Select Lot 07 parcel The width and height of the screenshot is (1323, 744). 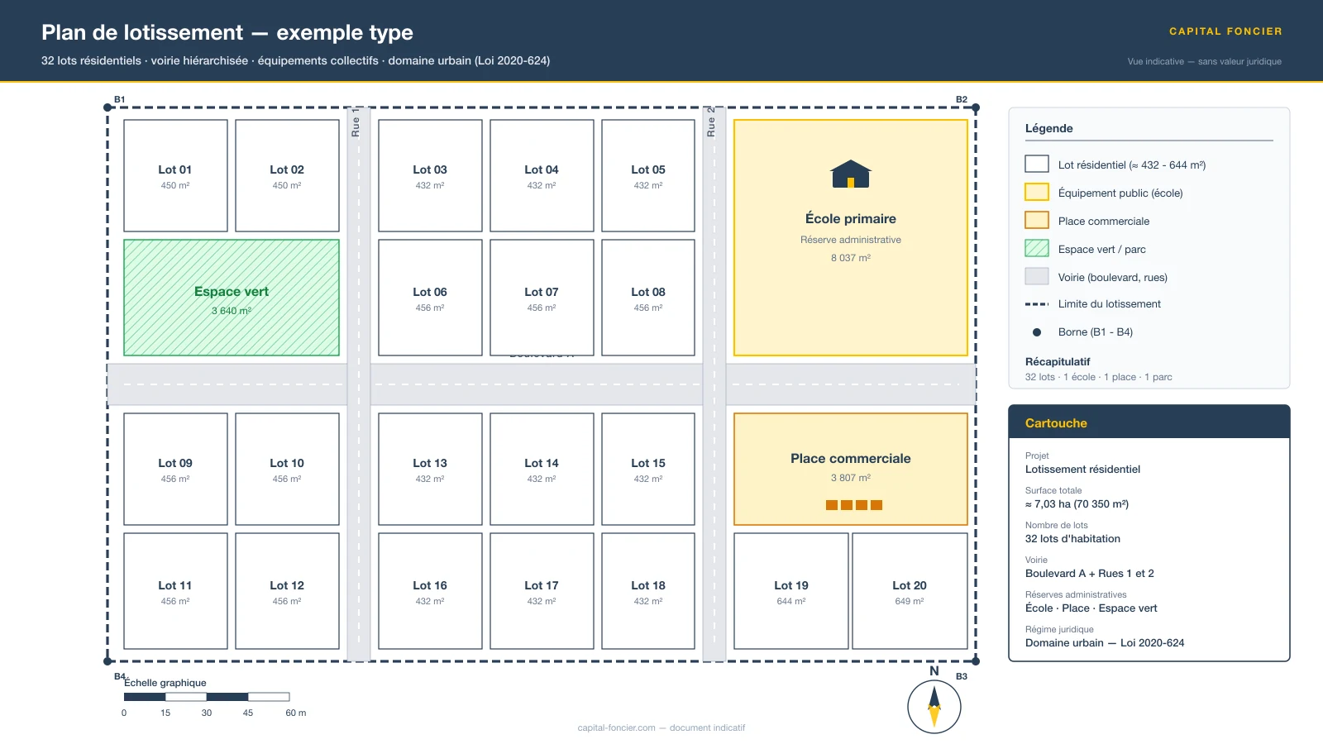coord(542,298)
